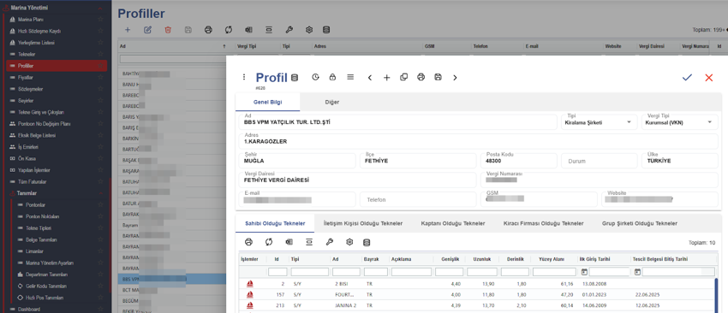The image size is (728, 313).
Task: Duplicate record using the copy icon
Action: click(404, 78)
